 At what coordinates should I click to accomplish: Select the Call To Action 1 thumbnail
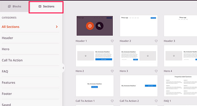(95, 86)
